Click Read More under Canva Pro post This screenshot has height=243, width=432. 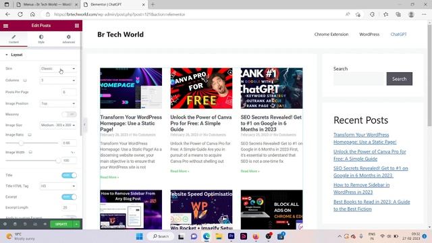click(180, 171)
